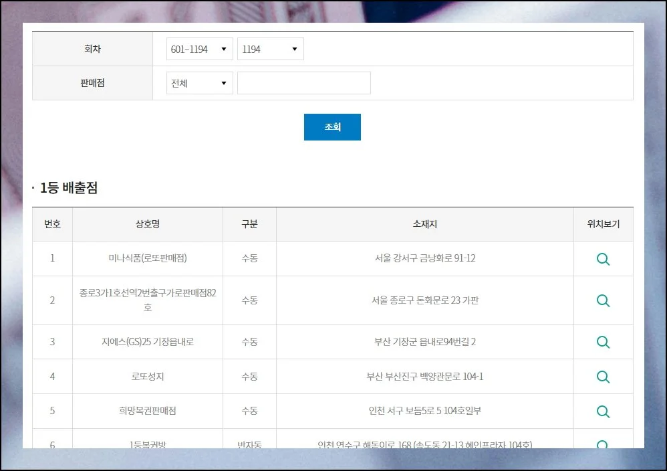Image resolution: width=667 pixels, height=471 pixels.
Task: Click the 상호명 column header
Action: pyautogui.click(x=147, y=224)
